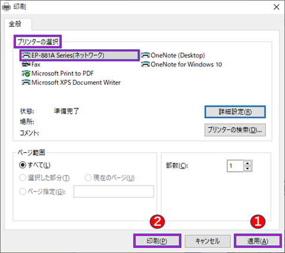Click the 部数 copies number field
Screen dimensions: 285x253
[x=235, y=166]
